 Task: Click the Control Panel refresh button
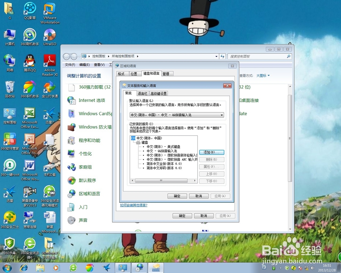coord(222,56)
